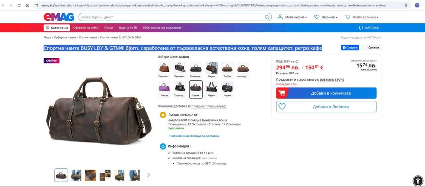Open the Категории menu
Viewport: 425px width, 187px height.
click(57, 28)
